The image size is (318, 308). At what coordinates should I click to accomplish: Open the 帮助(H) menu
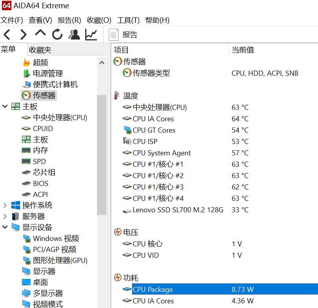[157, 20]
